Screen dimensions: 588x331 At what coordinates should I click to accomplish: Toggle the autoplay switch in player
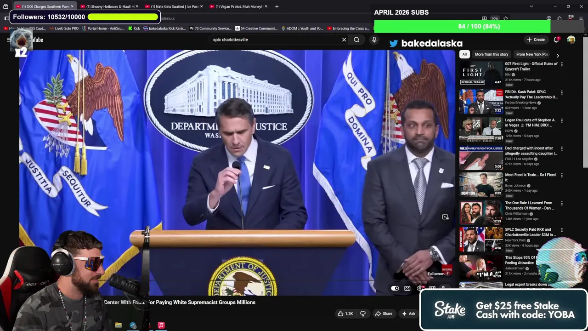395,288
